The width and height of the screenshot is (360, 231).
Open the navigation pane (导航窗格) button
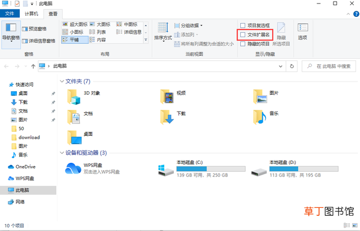click(11, 34)
